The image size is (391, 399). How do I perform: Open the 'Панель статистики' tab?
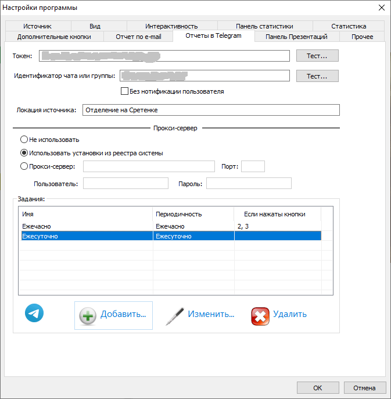(x=264, y=26)
